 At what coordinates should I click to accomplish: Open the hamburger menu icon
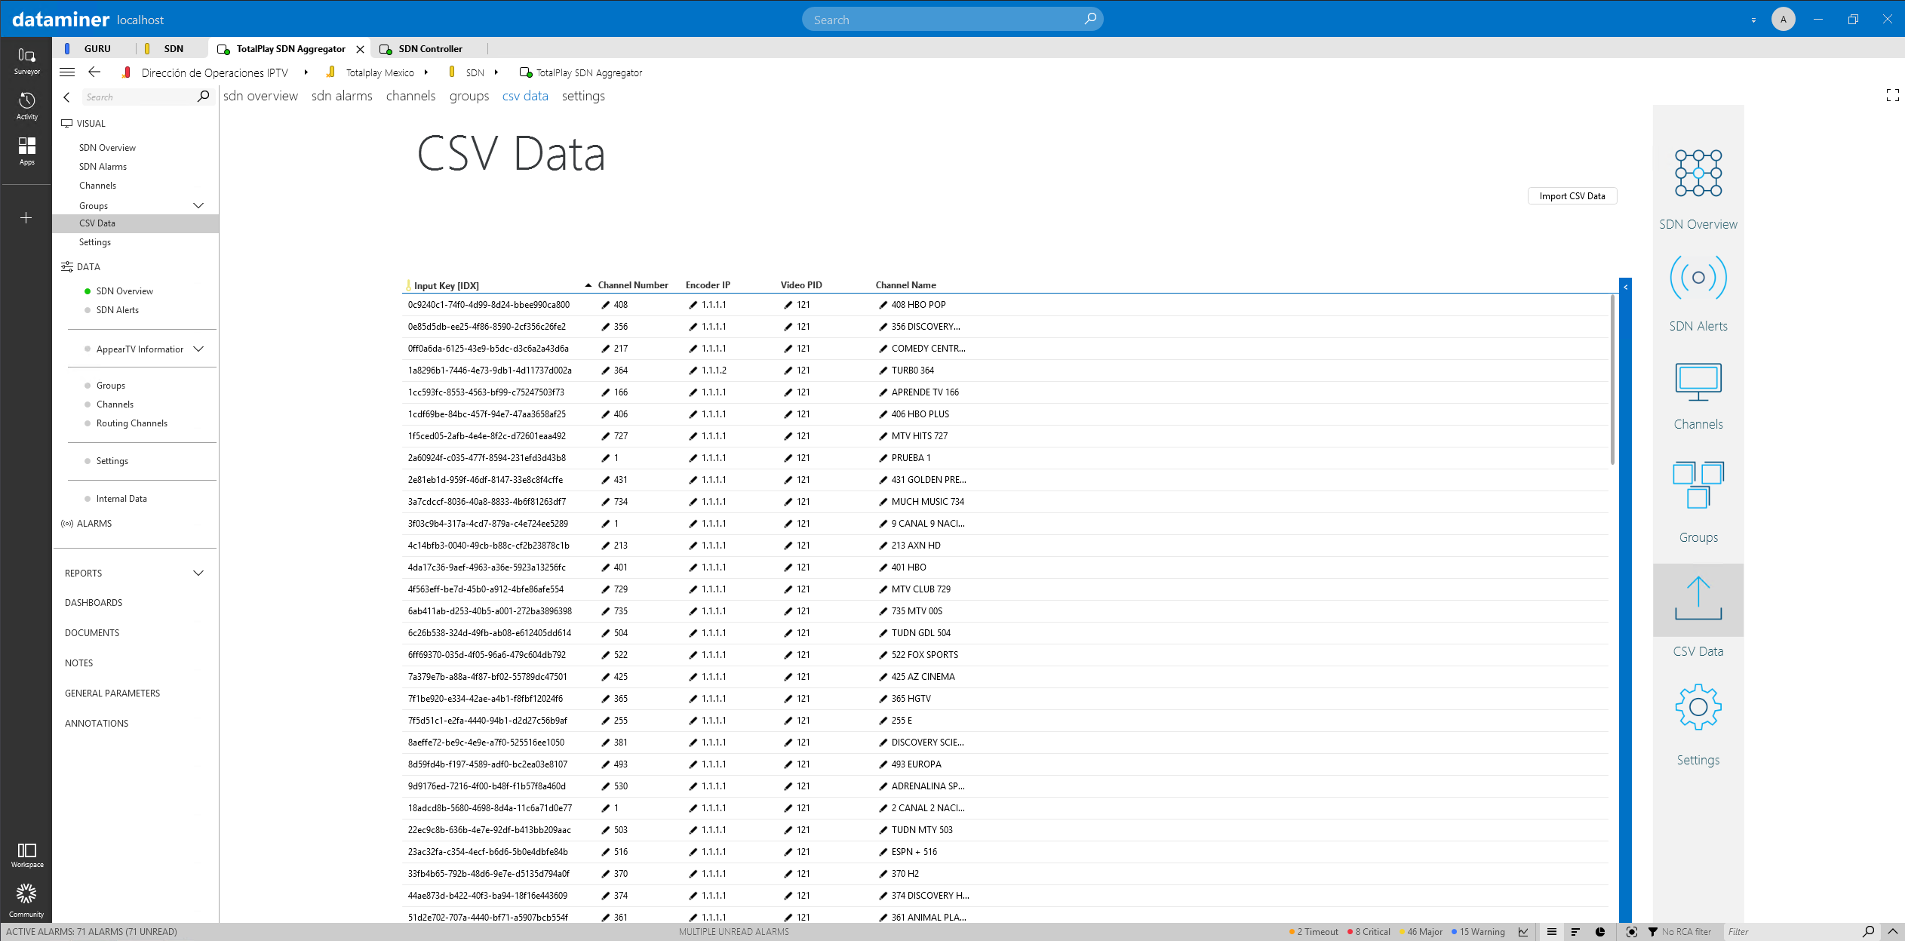[67, 72]
